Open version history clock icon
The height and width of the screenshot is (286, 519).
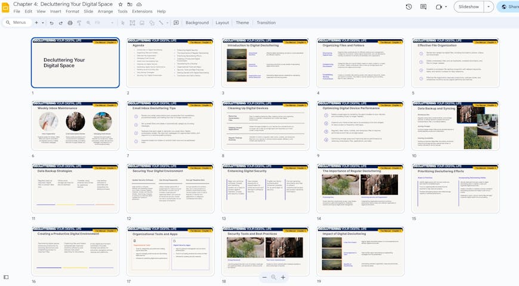click(409, 7)
